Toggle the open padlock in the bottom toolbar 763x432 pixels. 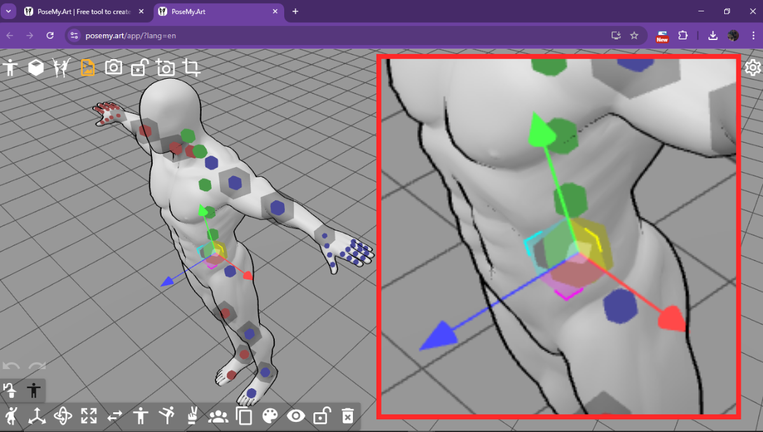point(322,416)
